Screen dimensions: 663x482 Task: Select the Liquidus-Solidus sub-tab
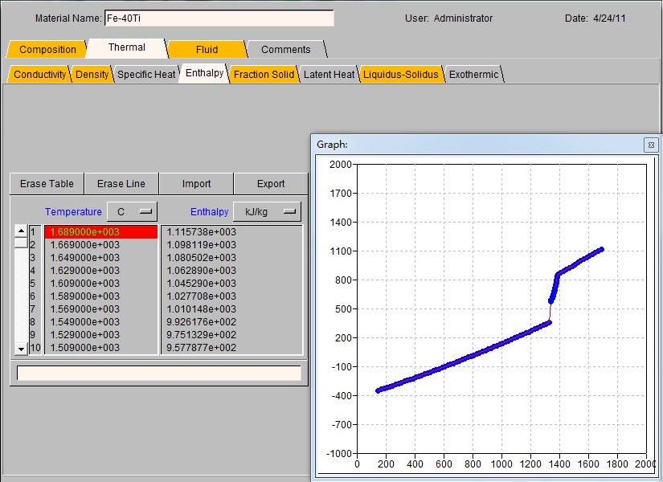click(x=401, y=75)
